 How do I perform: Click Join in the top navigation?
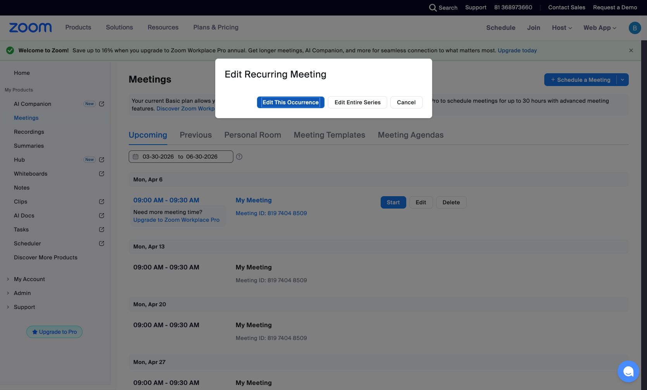[534, 28]
